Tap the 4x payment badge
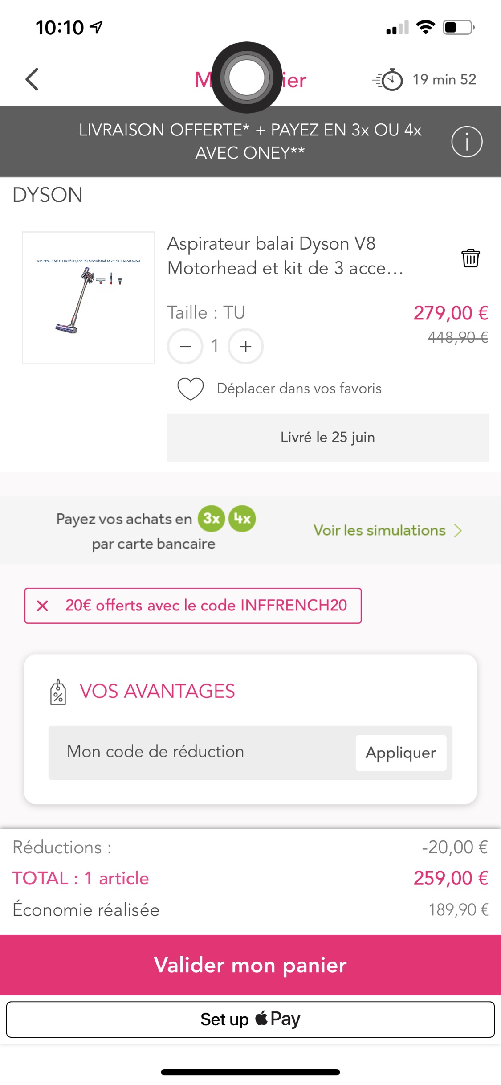 [242, 519]
